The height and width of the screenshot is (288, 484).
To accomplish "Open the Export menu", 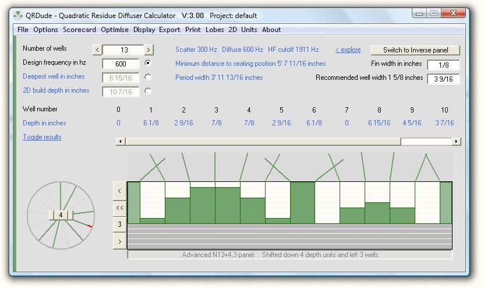I will 169,30.
